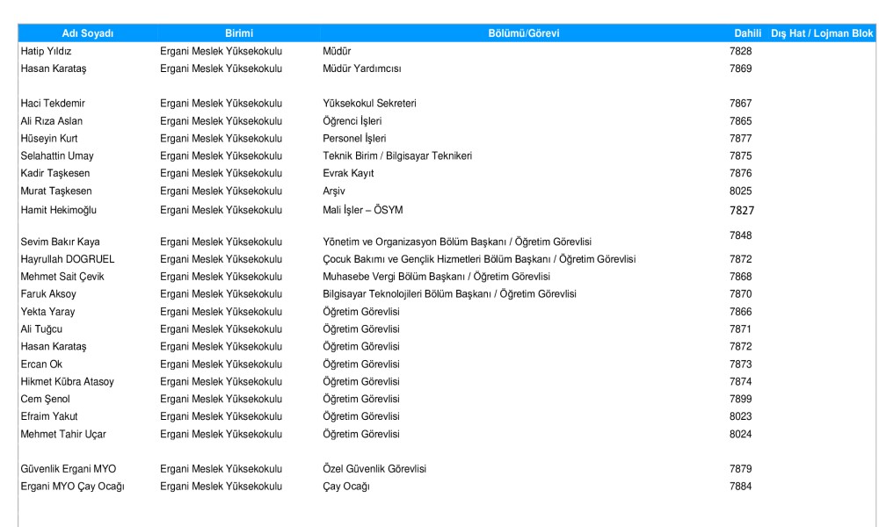Screen dimensions: 879x527
Task: Click extension number 7848
Action: pos(740,235)
